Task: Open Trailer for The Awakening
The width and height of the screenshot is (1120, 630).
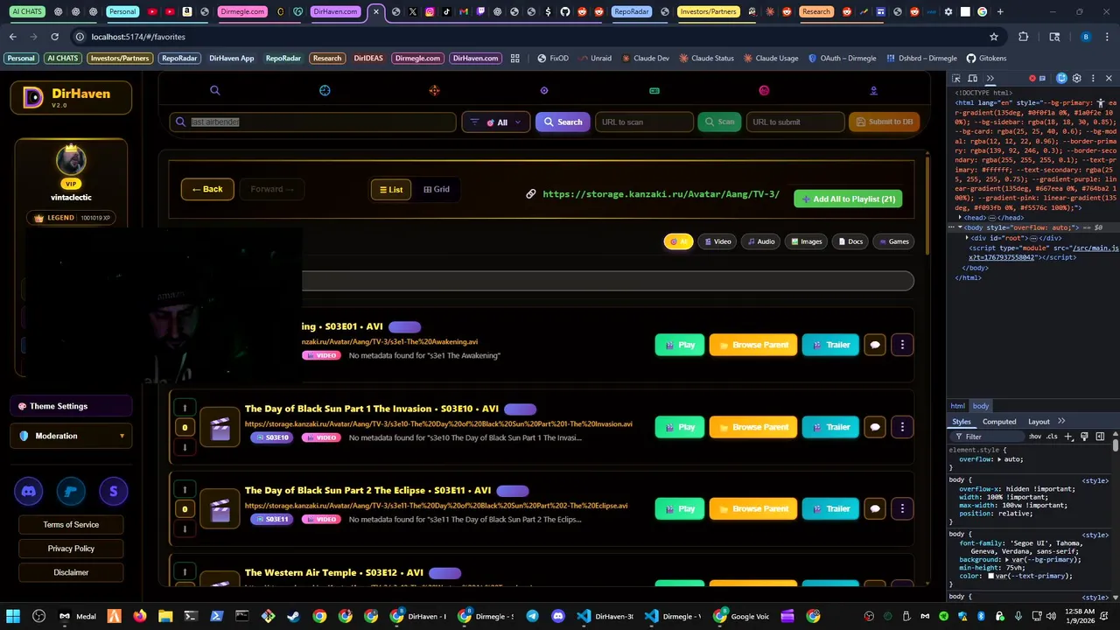Action: (x=830, y=345)
